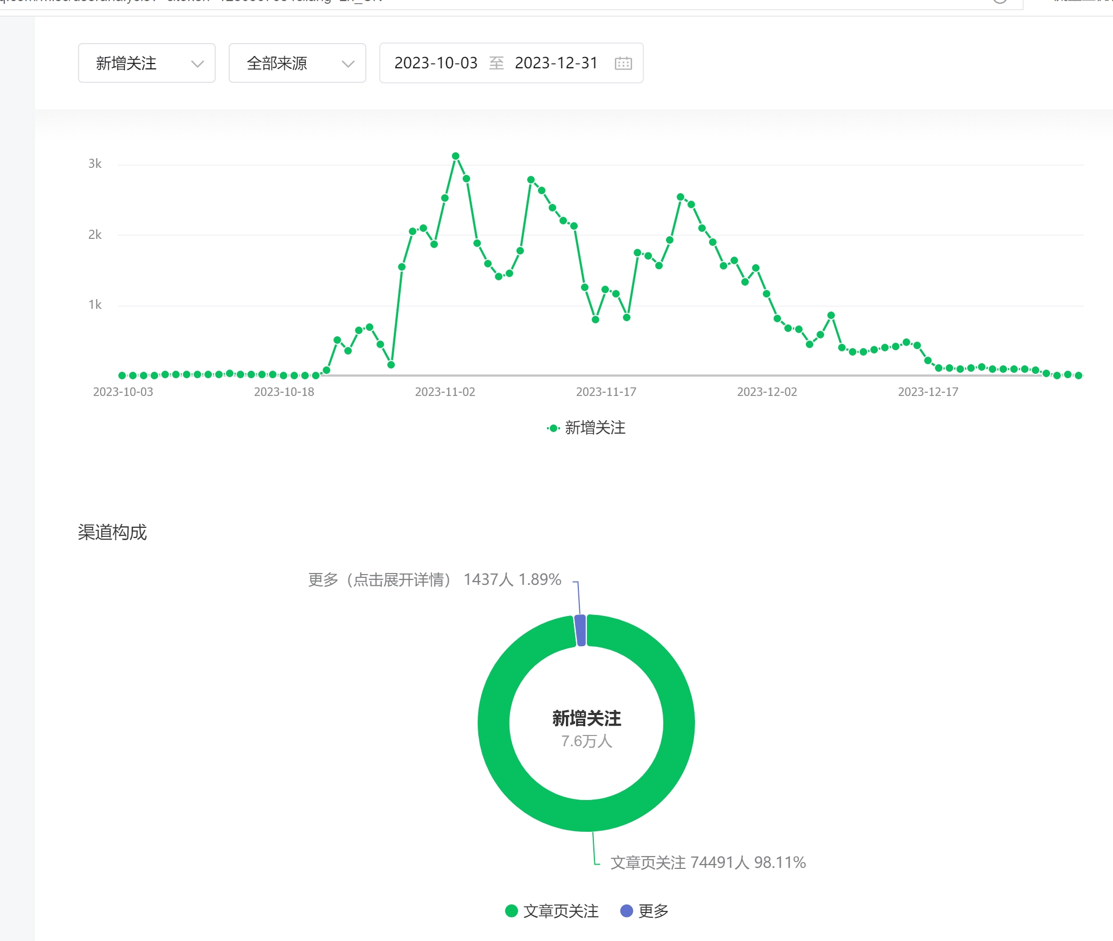The image size is (1113, 941).
Task: Toggle 新增关注 legend under line chart
Action: 586,428
